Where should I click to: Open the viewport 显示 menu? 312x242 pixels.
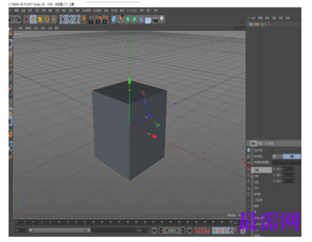[x=36, y=28]
